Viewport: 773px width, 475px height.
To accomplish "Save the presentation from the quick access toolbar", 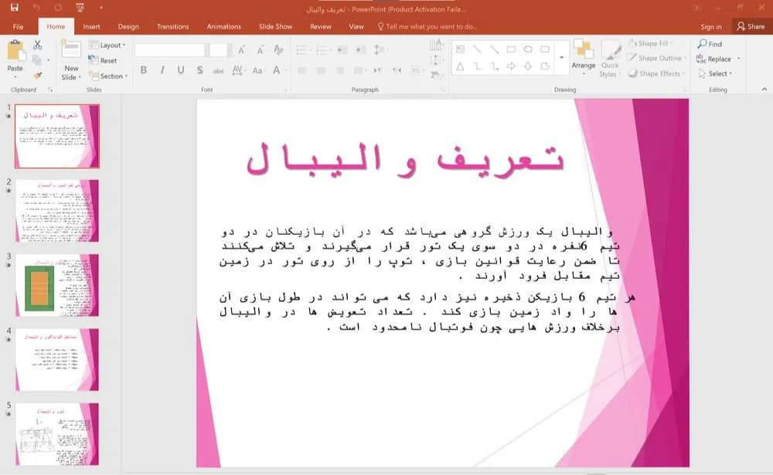I will pyautogui.click(x=14, y=8).
